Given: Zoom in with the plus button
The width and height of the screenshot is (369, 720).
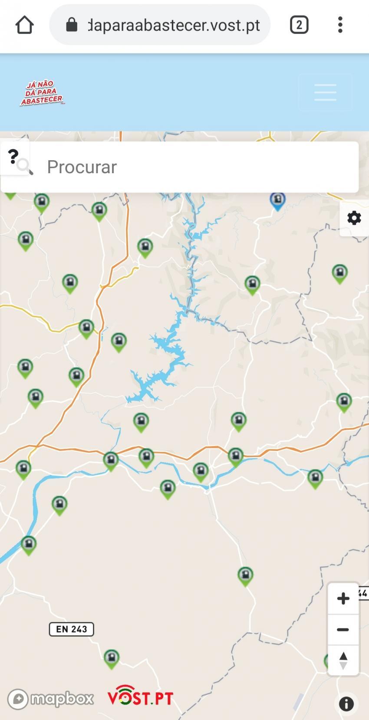Looking at the screenshot, I should click(343, 598).
